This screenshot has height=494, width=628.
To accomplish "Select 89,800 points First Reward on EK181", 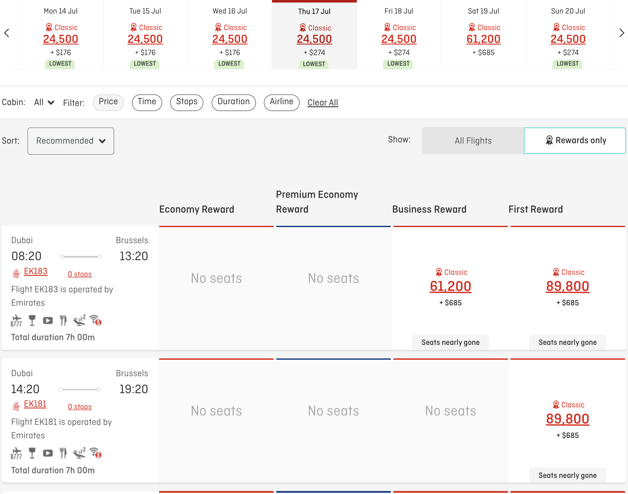I will pos(568,419).
